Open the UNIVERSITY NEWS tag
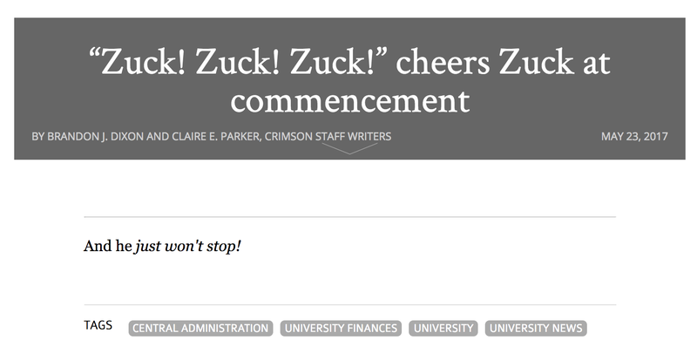Viewport: 697px width, 347px height. (x=536, y=329)
